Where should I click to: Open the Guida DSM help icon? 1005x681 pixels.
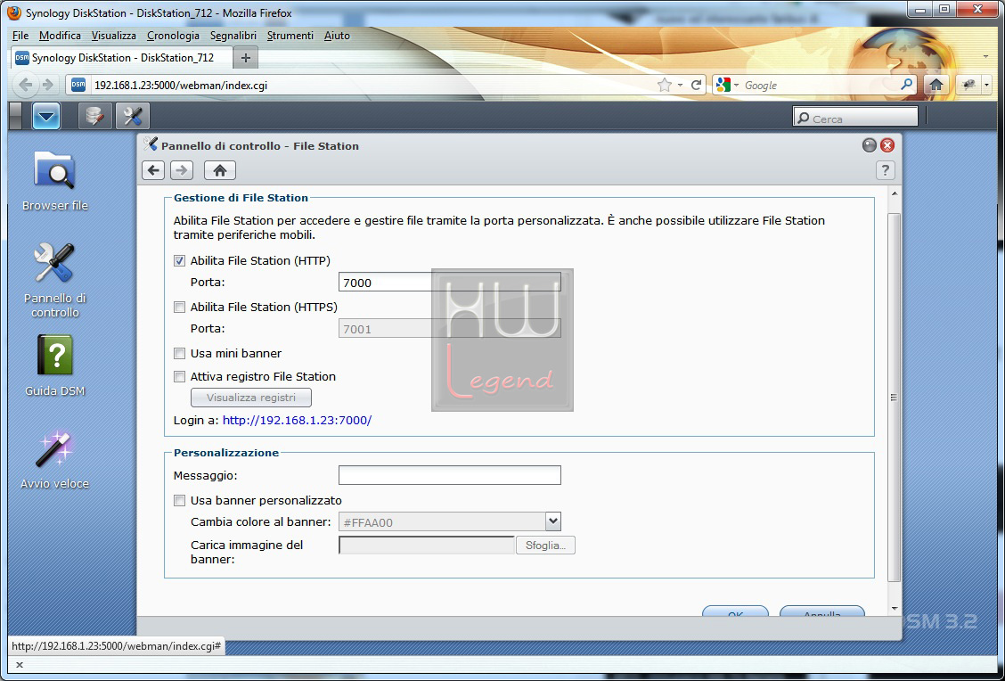tap(54, 365)
